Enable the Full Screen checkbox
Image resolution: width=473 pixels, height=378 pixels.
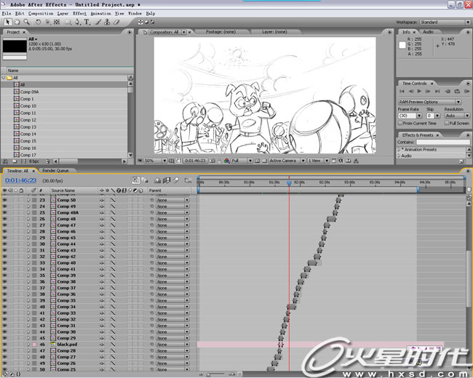click(x=447, y=124)
